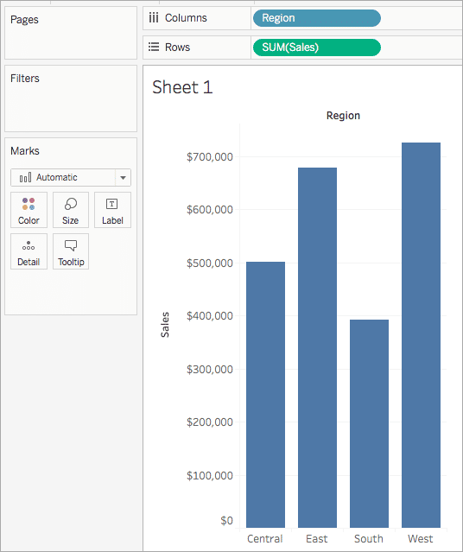Select the Region pill on Columns
Viewport: 463px width, 552px height.
click(316, 18)
